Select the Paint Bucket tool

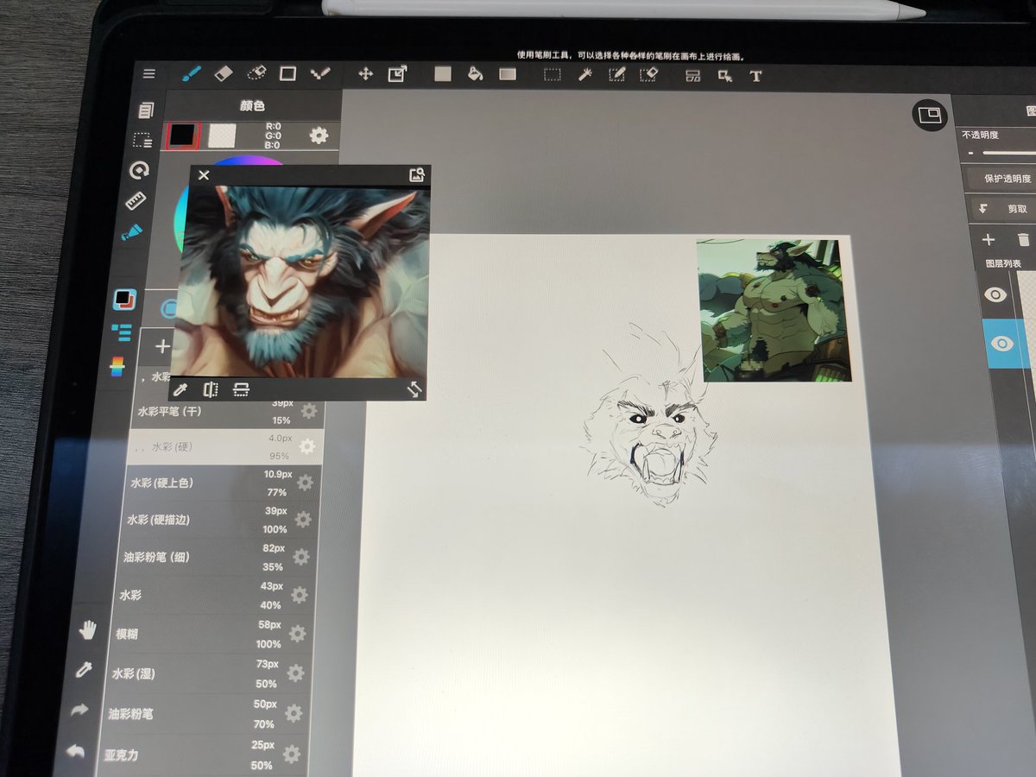(x=475, y=74)
